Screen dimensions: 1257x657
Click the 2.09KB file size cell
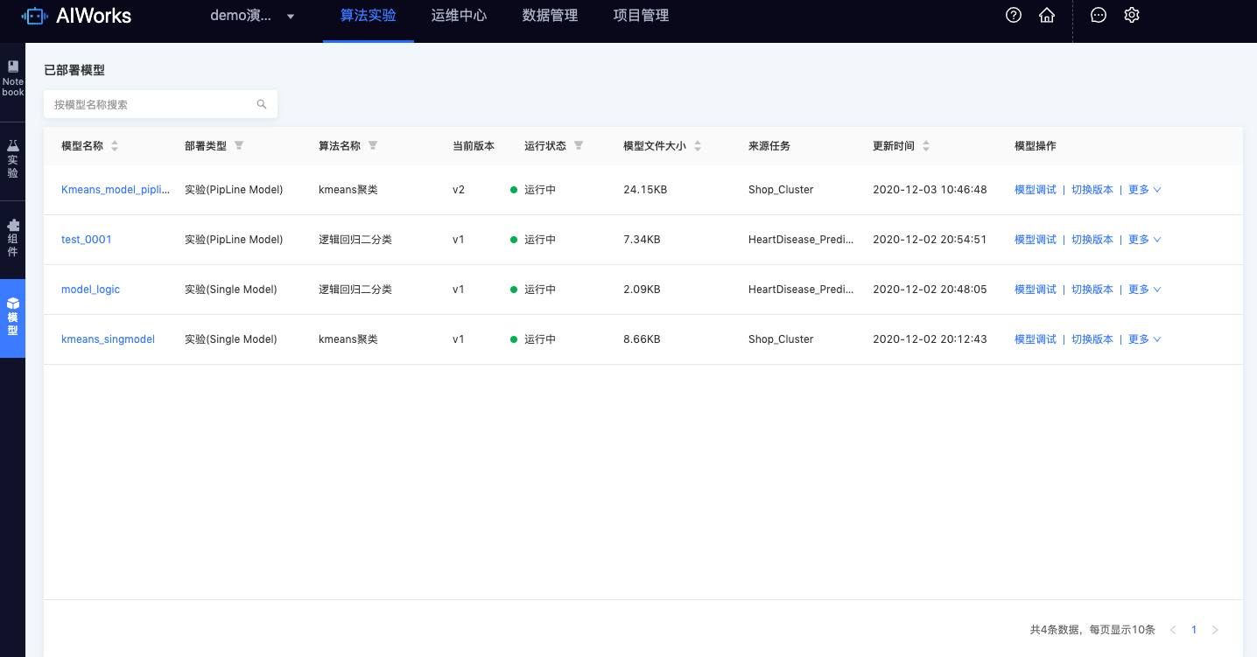pos(642,290)
